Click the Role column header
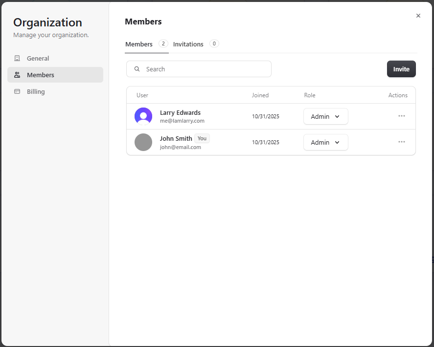 tap(310, 95)
